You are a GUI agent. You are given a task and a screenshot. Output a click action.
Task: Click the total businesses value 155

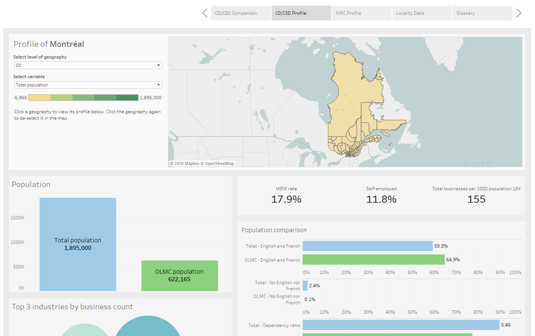[x=477, y=199]
